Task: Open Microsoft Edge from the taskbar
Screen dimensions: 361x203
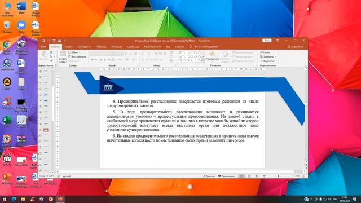Action: 14,199
